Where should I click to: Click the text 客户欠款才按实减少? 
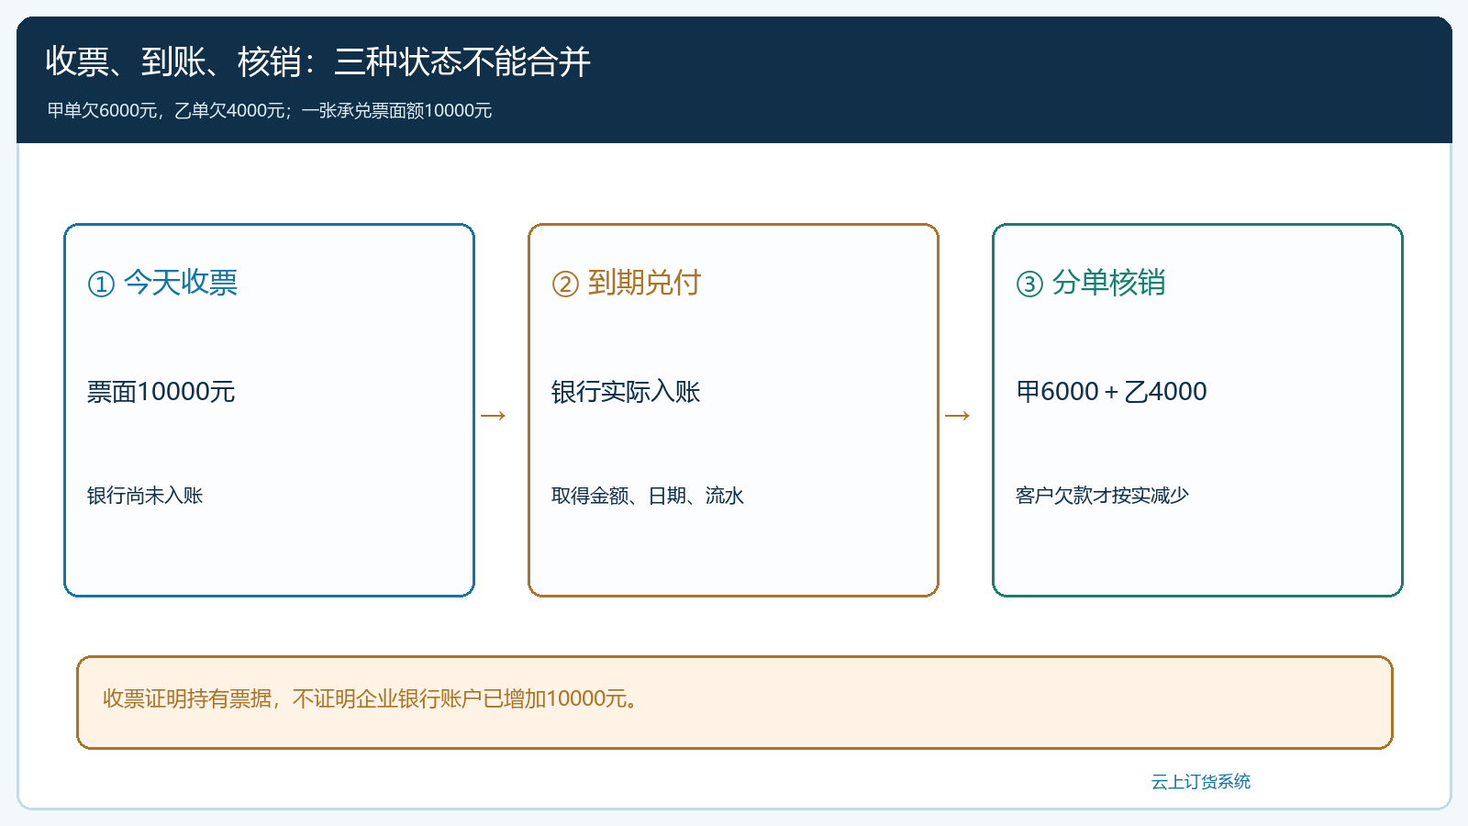point(1102,496)
